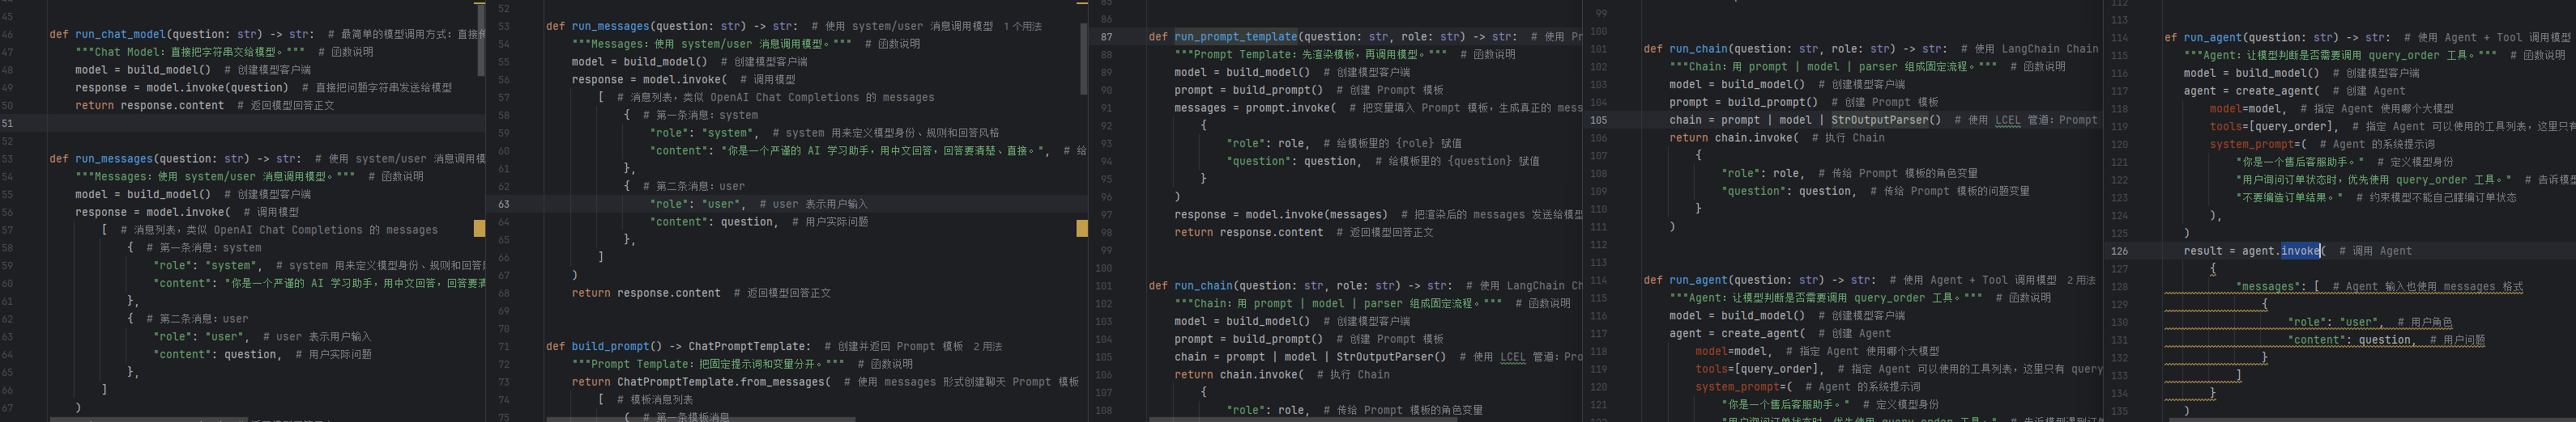Select gutter line number 87
2576x422 pixels.
(1106, 37)
